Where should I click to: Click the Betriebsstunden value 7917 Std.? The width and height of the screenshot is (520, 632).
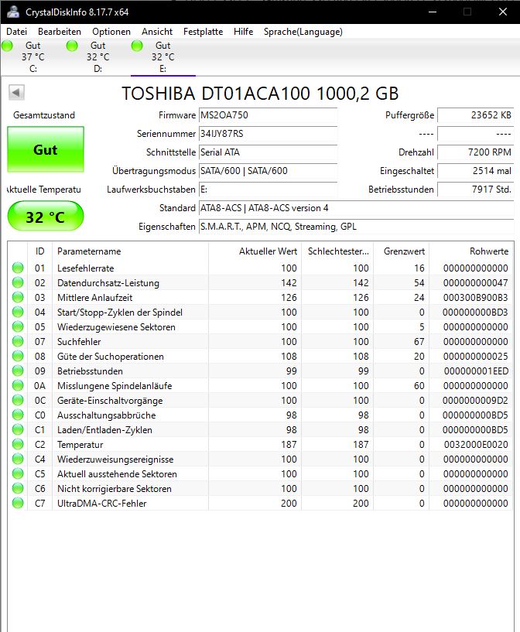pyautogui.click(x=476, y=190)
